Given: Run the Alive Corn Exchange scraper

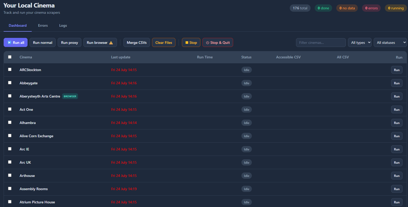Looking at the screenshot, I should 397,136.
